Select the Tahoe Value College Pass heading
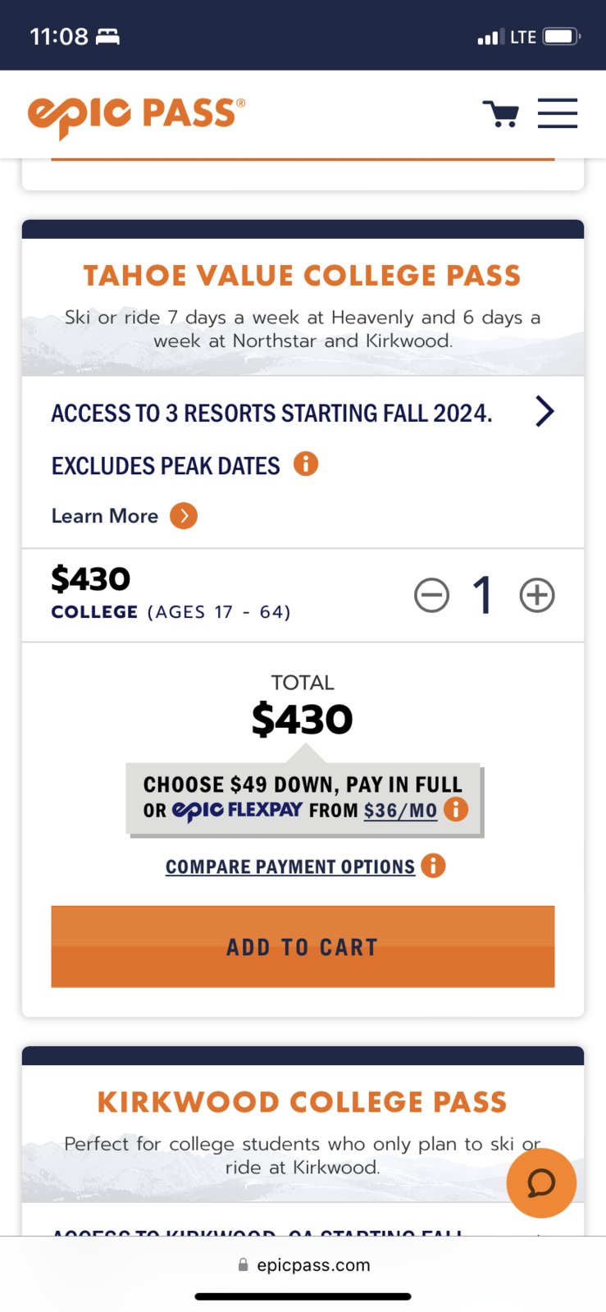This screenshot has height=1312, width=606. [x=303, y=276]
